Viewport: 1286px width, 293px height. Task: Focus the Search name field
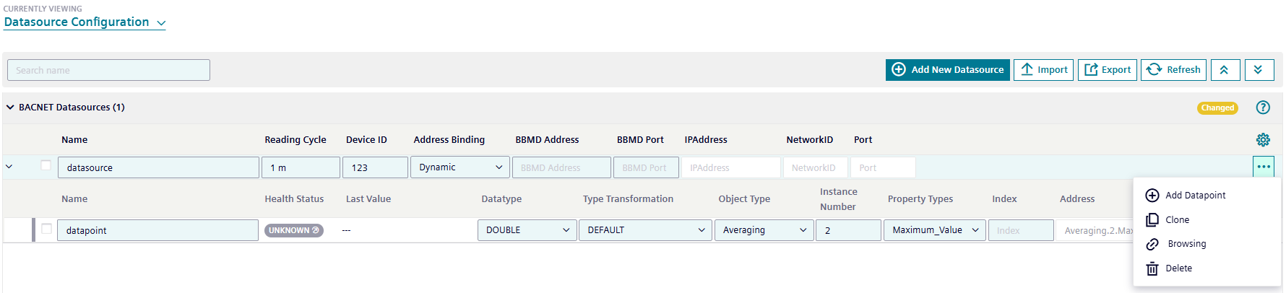(108, 70)
